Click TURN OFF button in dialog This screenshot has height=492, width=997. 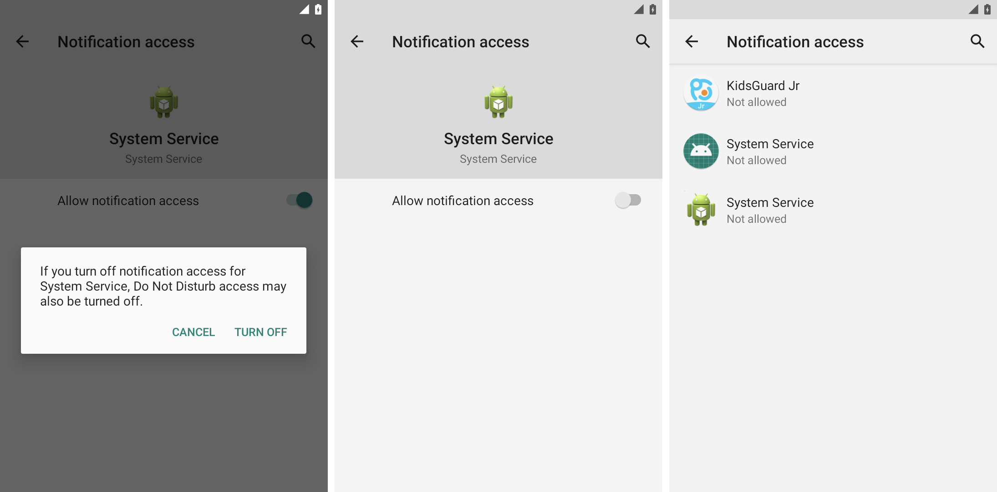260,331
